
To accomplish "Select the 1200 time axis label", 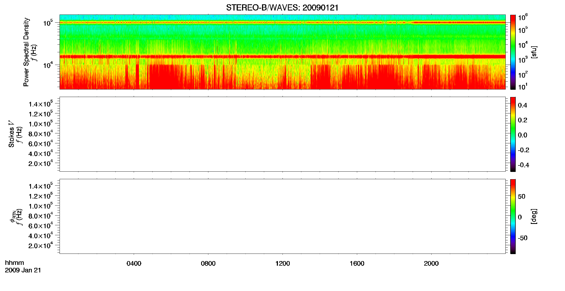I will [x=282, y=264].
